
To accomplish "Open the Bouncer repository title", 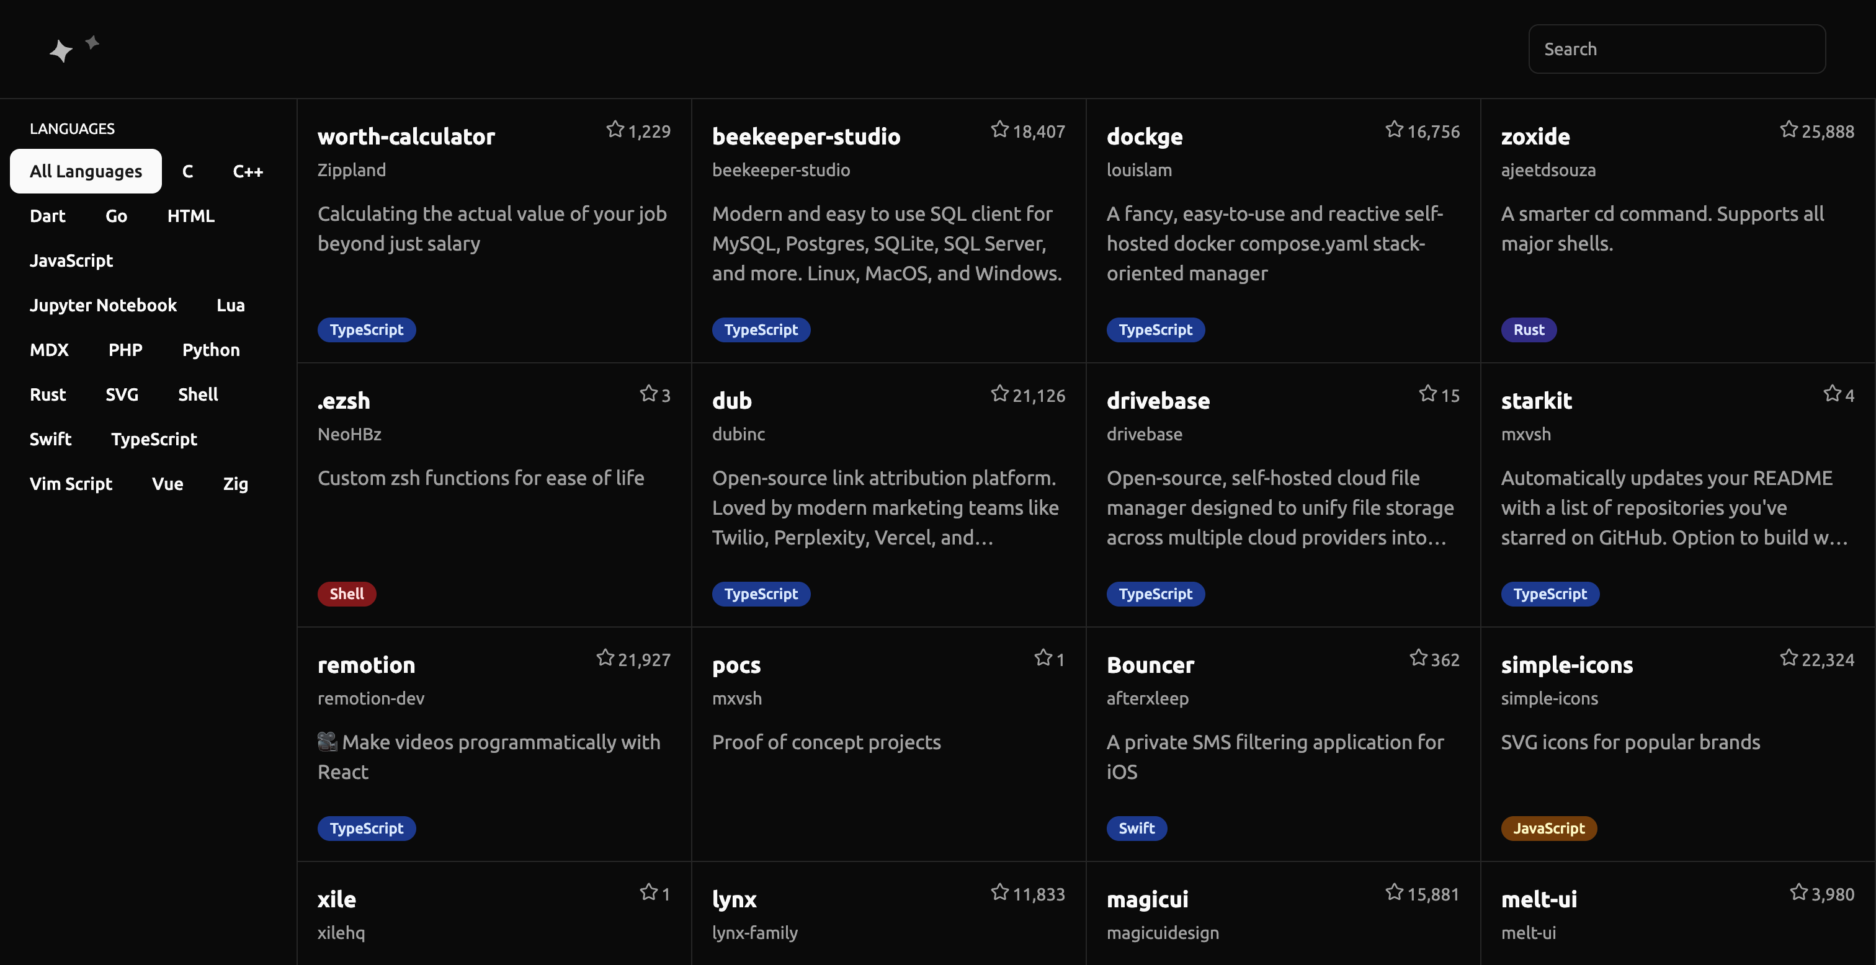I will [x=1151, y=665].
